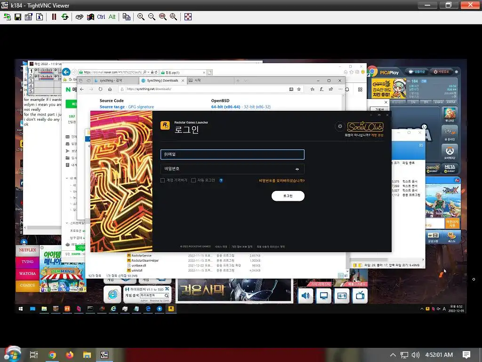Open File Explorer from local taskbar
Screen dimensions: 482x362
(x=87, y=355)
